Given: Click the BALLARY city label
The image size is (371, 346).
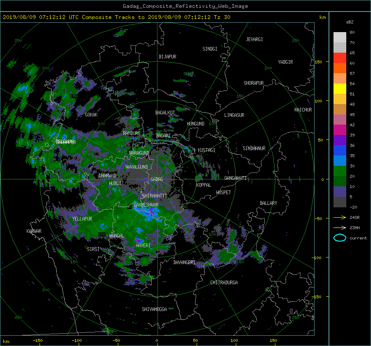Looking at the screenshot, I should pos(268,203).
